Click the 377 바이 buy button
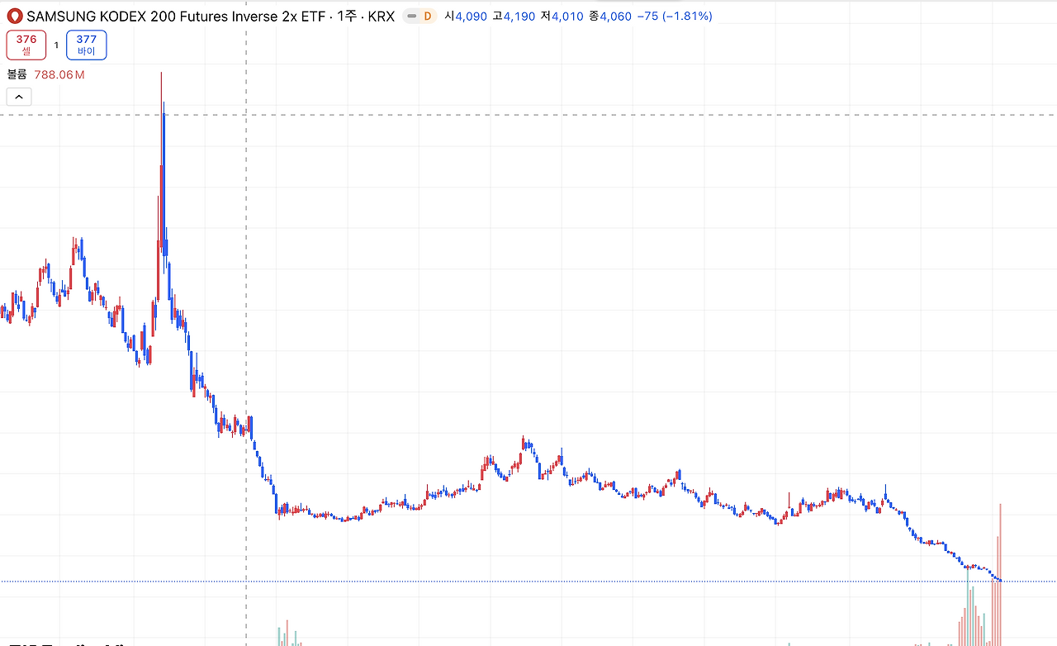This screenshot has width=1057, height=646. (87, 45)
